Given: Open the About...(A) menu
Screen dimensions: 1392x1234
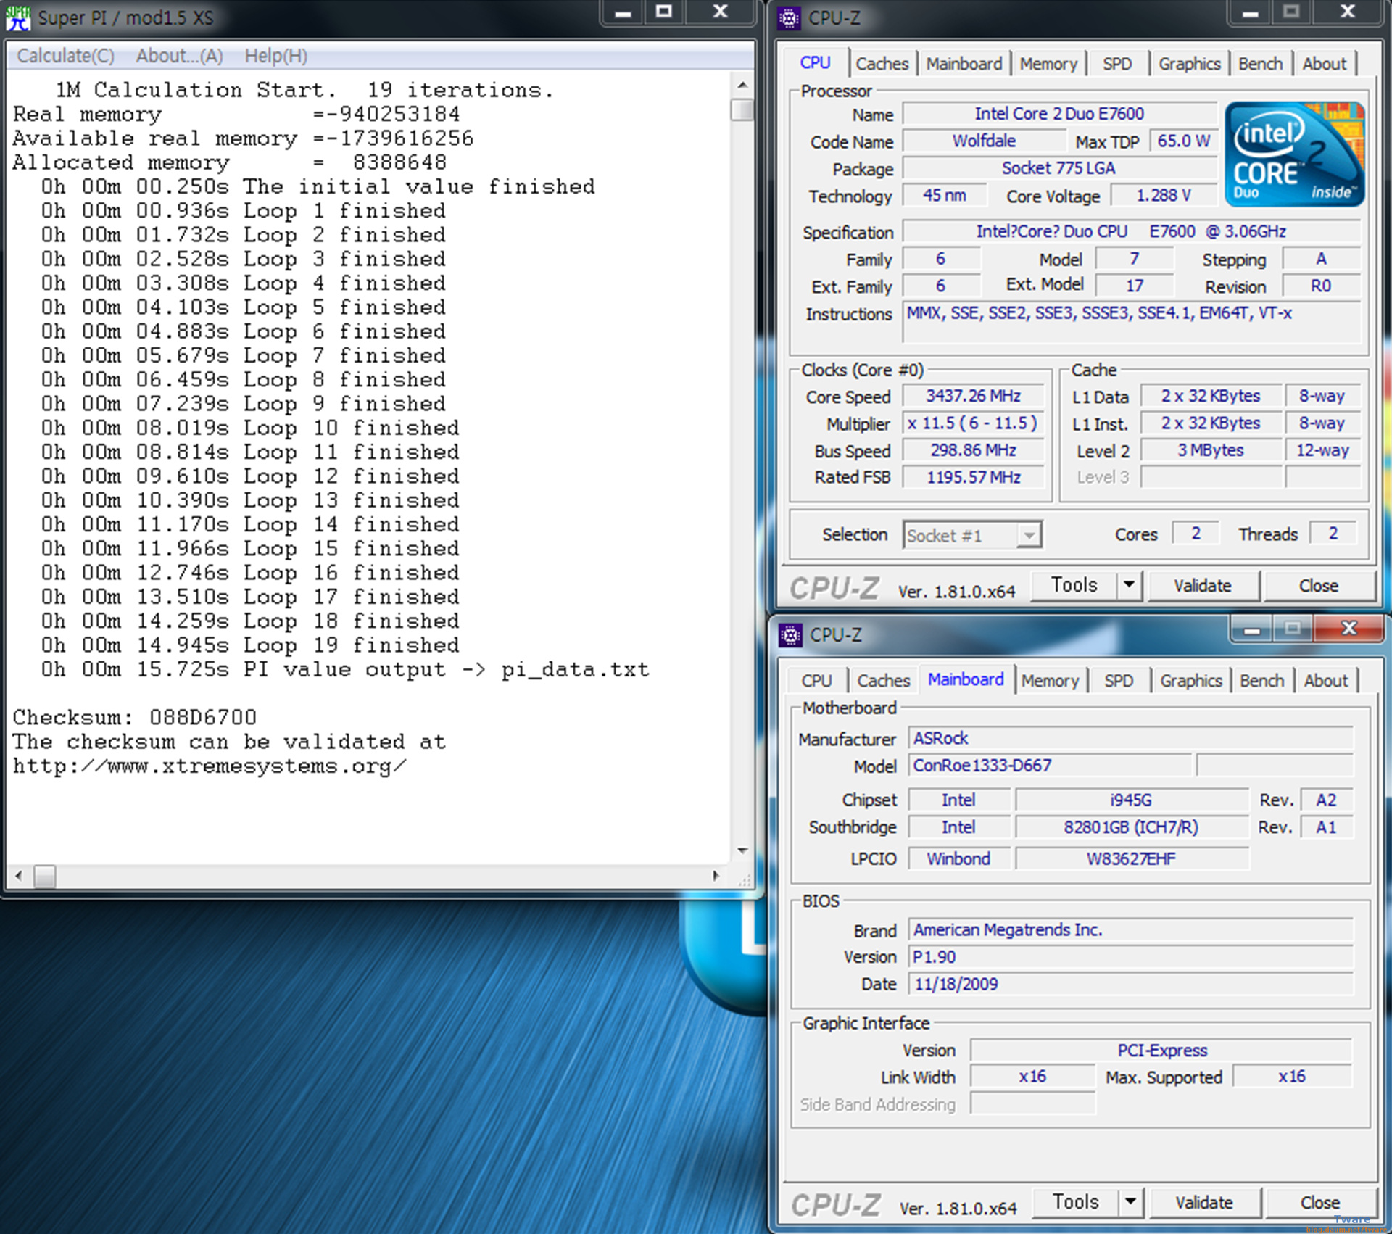Looking at the screenshot, I should [179, 56].
